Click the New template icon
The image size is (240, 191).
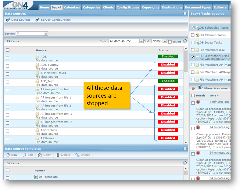(x=8, y=155)
